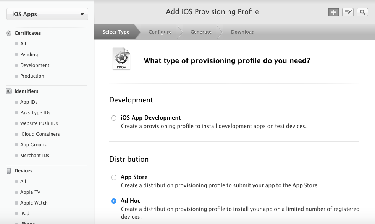Click the Identifiers section heading

pos(26,91)
